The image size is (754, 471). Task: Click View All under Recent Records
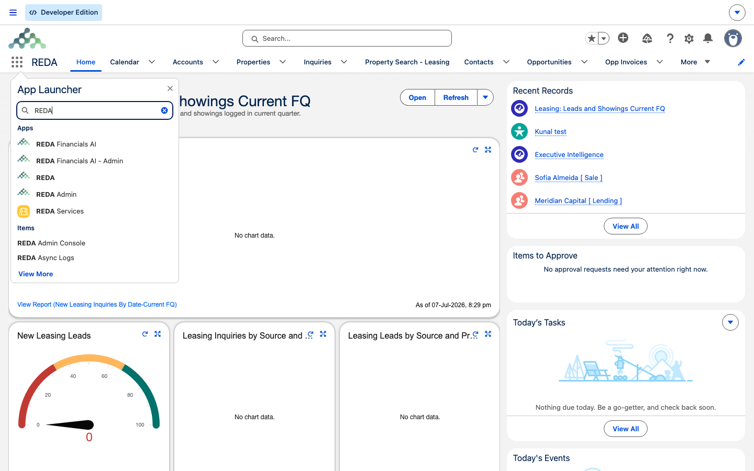[626, 226]
